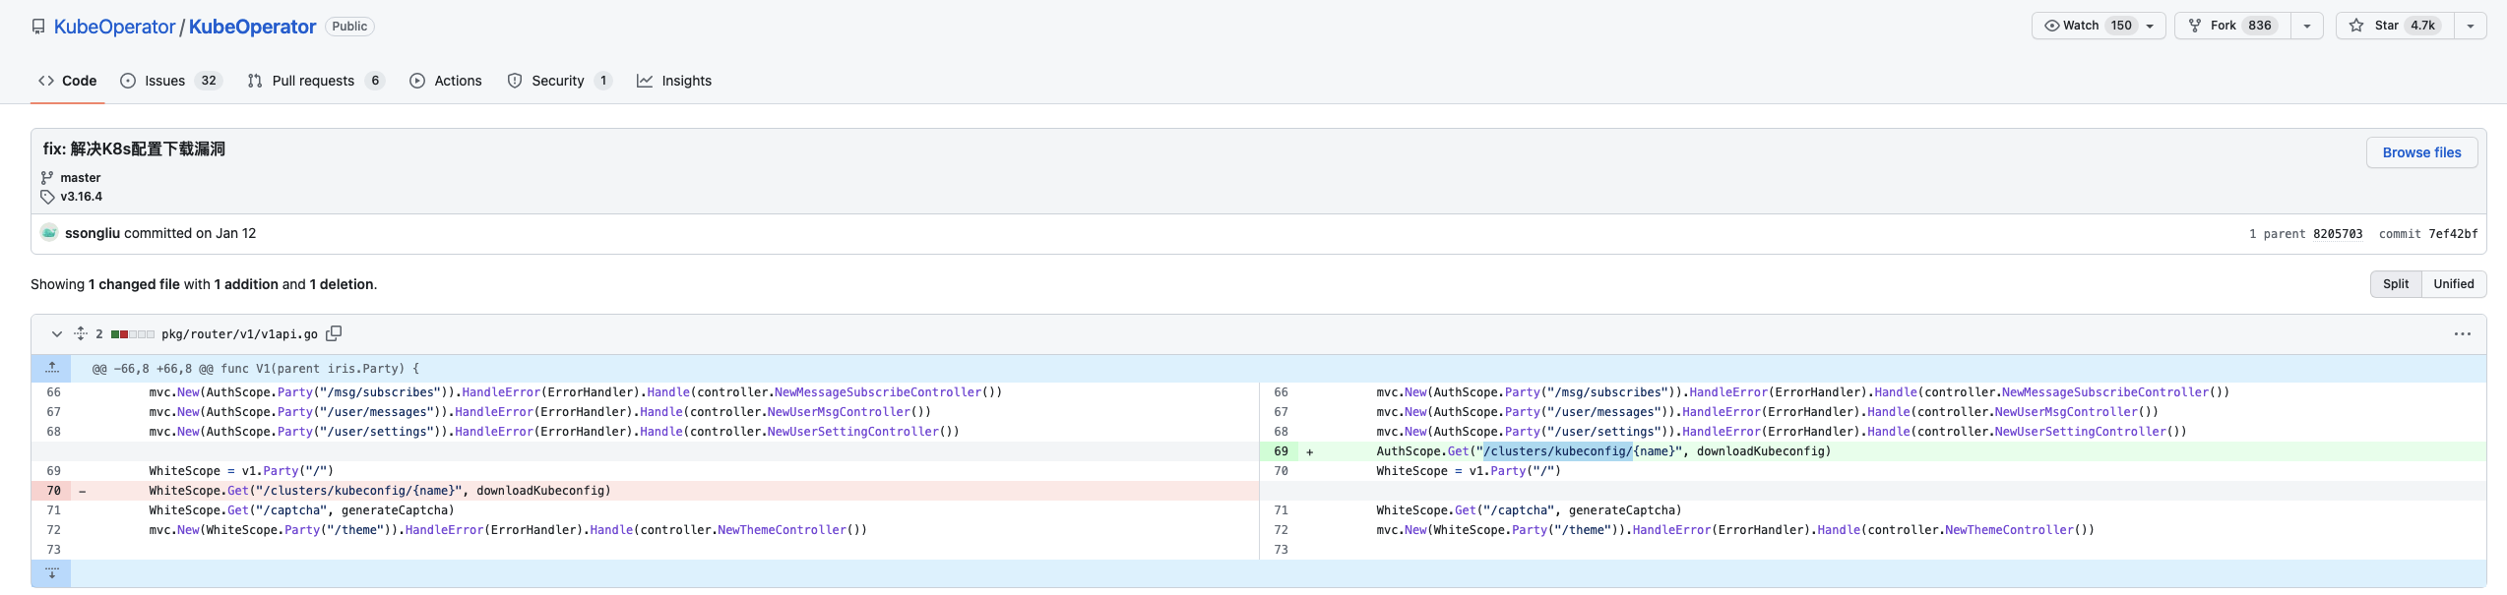Click the graph icon of Insights tab
The image size is (2507, 595).
(645, 81)
